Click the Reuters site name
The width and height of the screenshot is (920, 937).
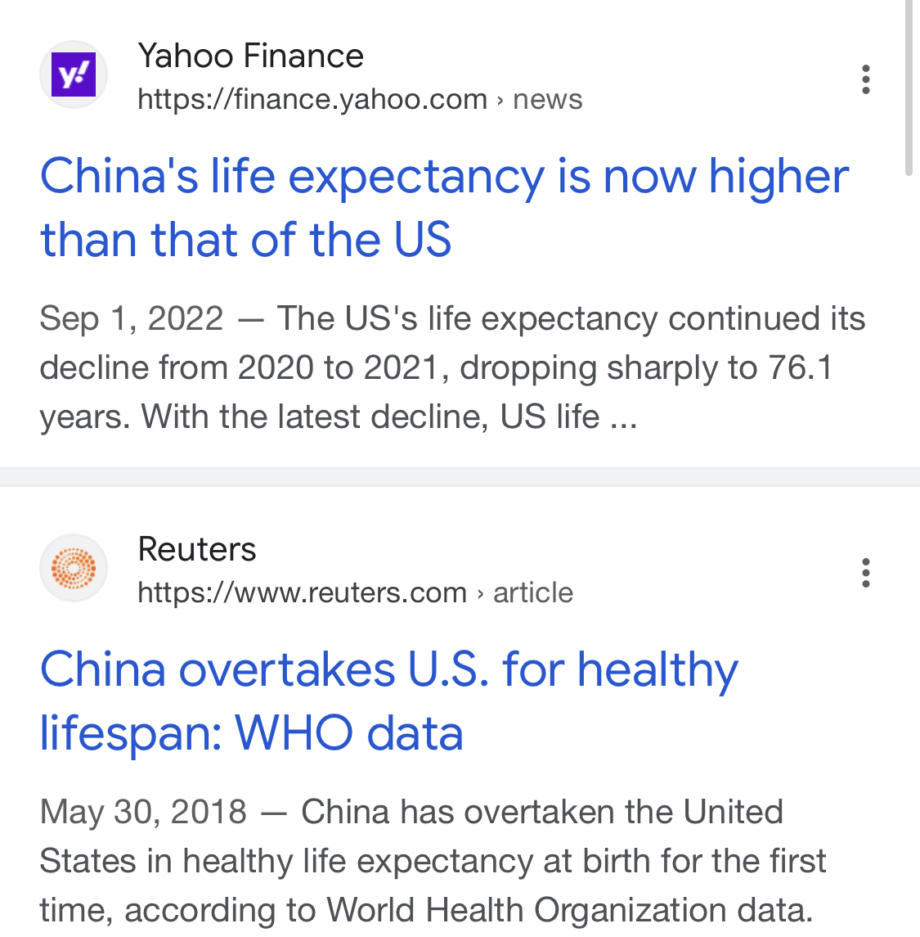click(197, 549)
